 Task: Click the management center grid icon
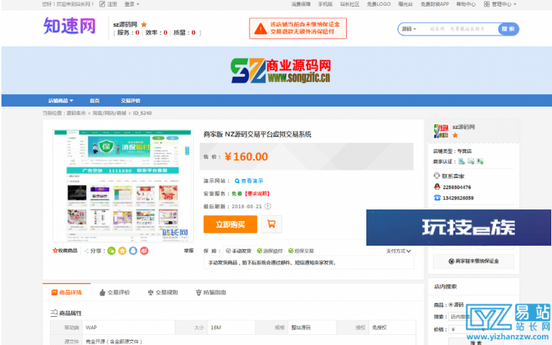487,4
